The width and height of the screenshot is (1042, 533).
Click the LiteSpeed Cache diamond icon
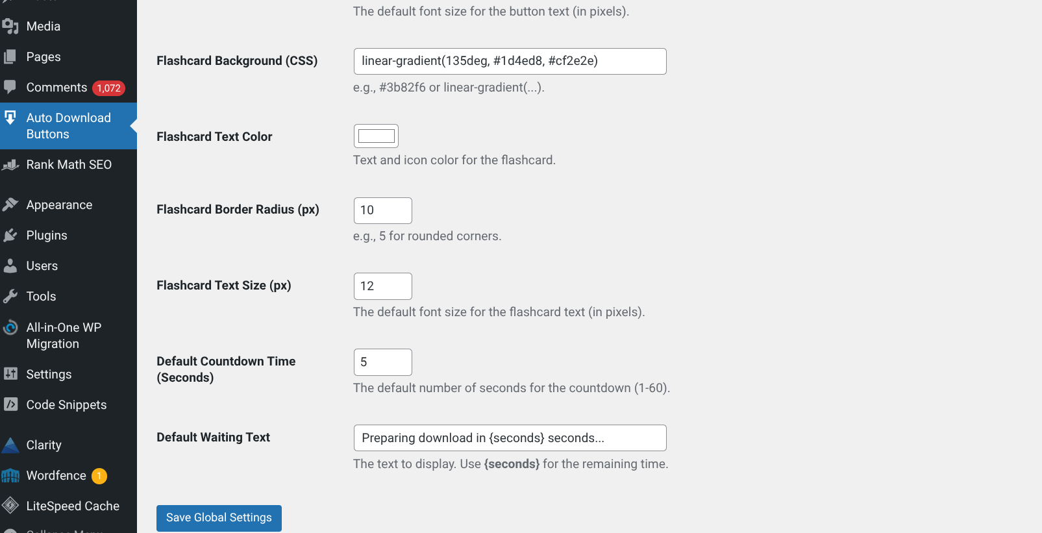[10, 506]
